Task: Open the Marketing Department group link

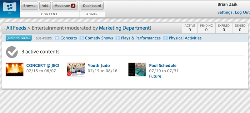Action: tap(124, 28)
